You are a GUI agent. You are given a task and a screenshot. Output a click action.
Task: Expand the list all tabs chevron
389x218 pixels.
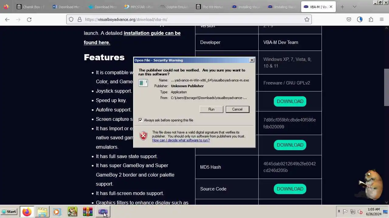[354, 7]
